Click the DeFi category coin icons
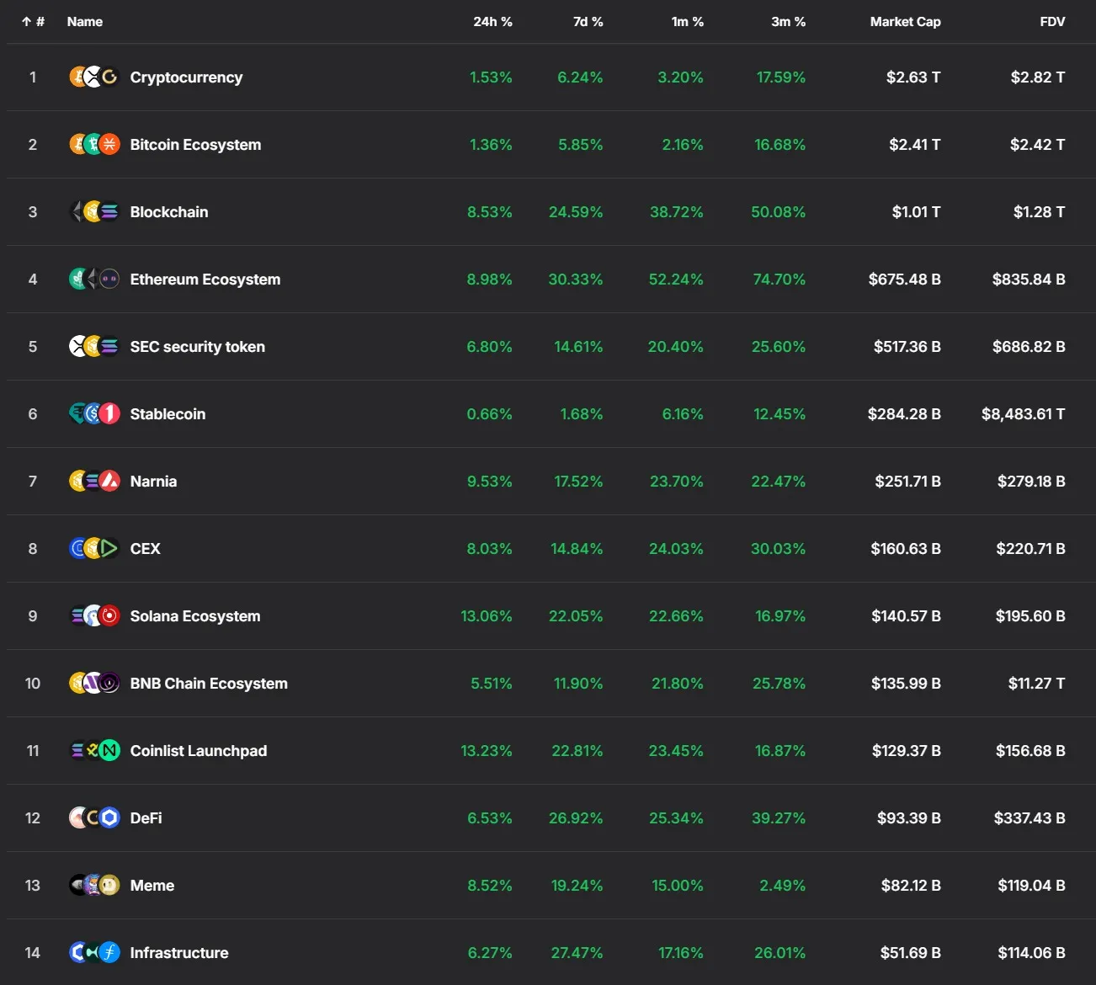Viewport: 1096px width, 985px height. pyautogui.click(x=93, y=818)
